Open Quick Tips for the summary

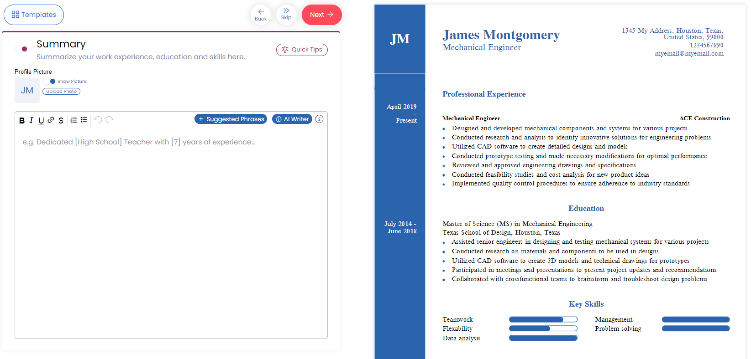point(302,50)
